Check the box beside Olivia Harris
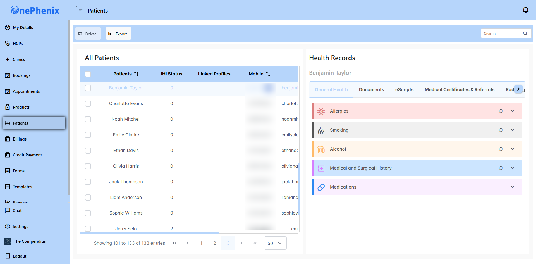Screen dimensions: 536x264 pos(88,166)
